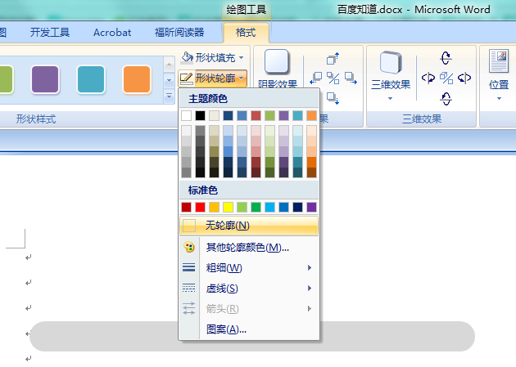Pick the yellow standard color swatch

point(228,207)
